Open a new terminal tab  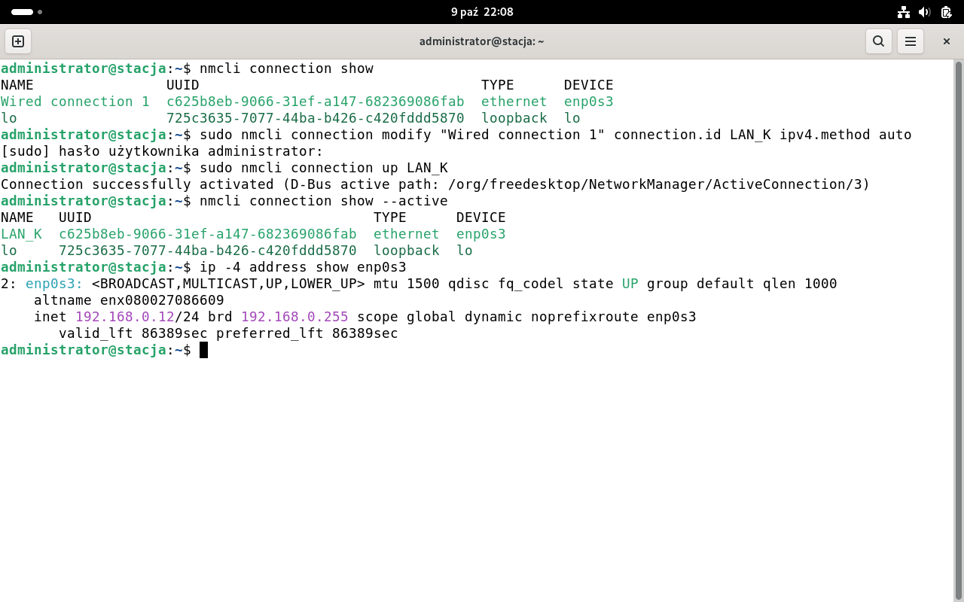(x=18, y=41)
